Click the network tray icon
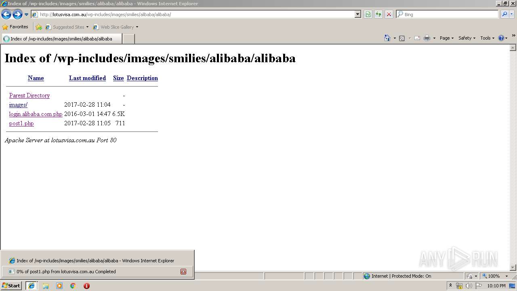This screenshot has width=517, height=291. click(x=459, y=286)
